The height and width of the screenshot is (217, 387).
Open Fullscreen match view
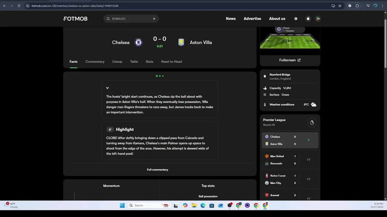pos(290,60)
